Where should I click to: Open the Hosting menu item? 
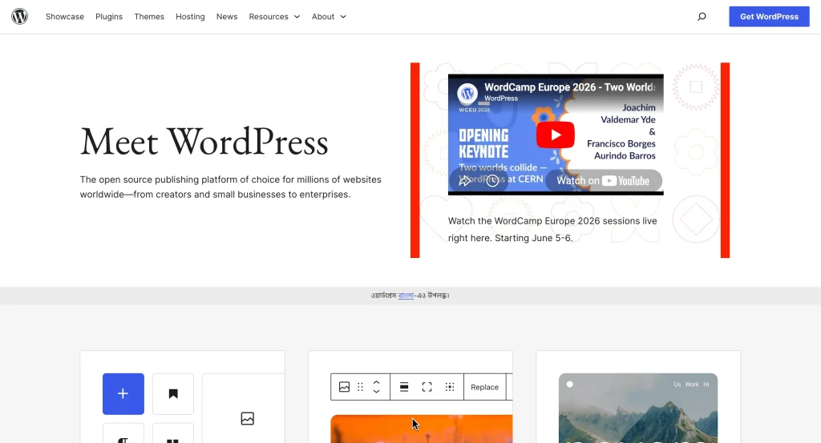(190, 17)
